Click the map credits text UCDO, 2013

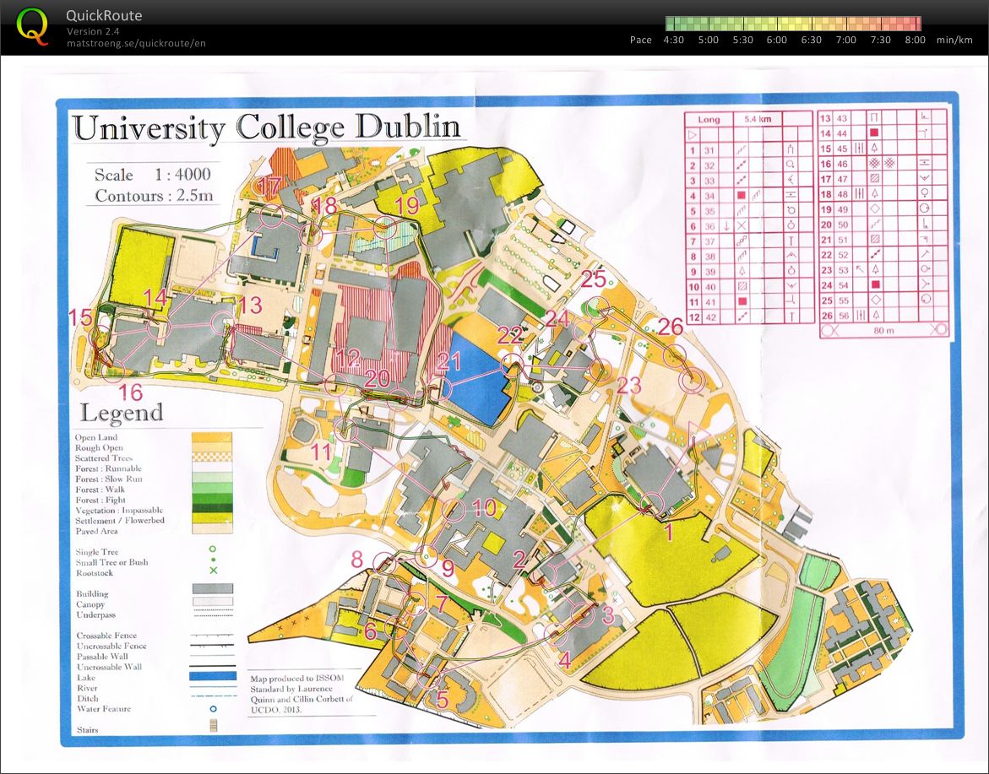276,709
